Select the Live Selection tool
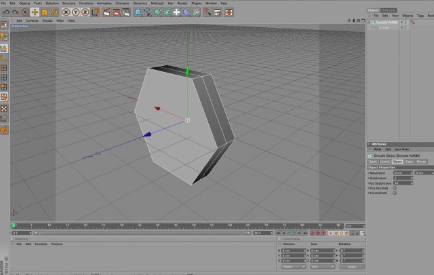This screenshot has width=434, height=275. pos(25,12)
